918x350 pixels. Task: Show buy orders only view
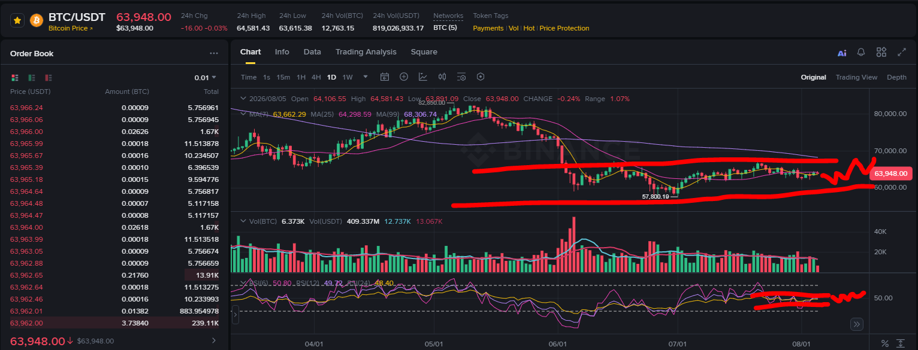point(32,77)
